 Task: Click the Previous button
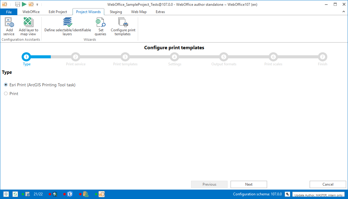(x=209, y=184)
